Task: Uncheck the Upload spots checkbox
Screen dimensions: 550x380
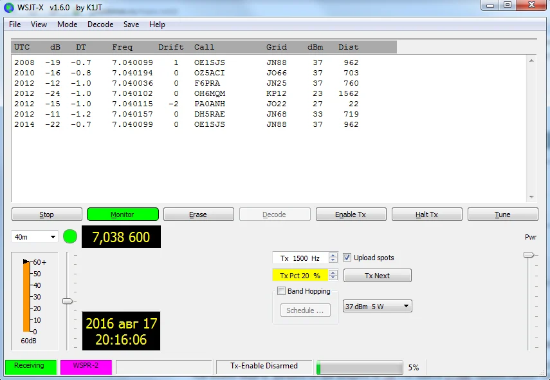Action: [x=347, y=258]
